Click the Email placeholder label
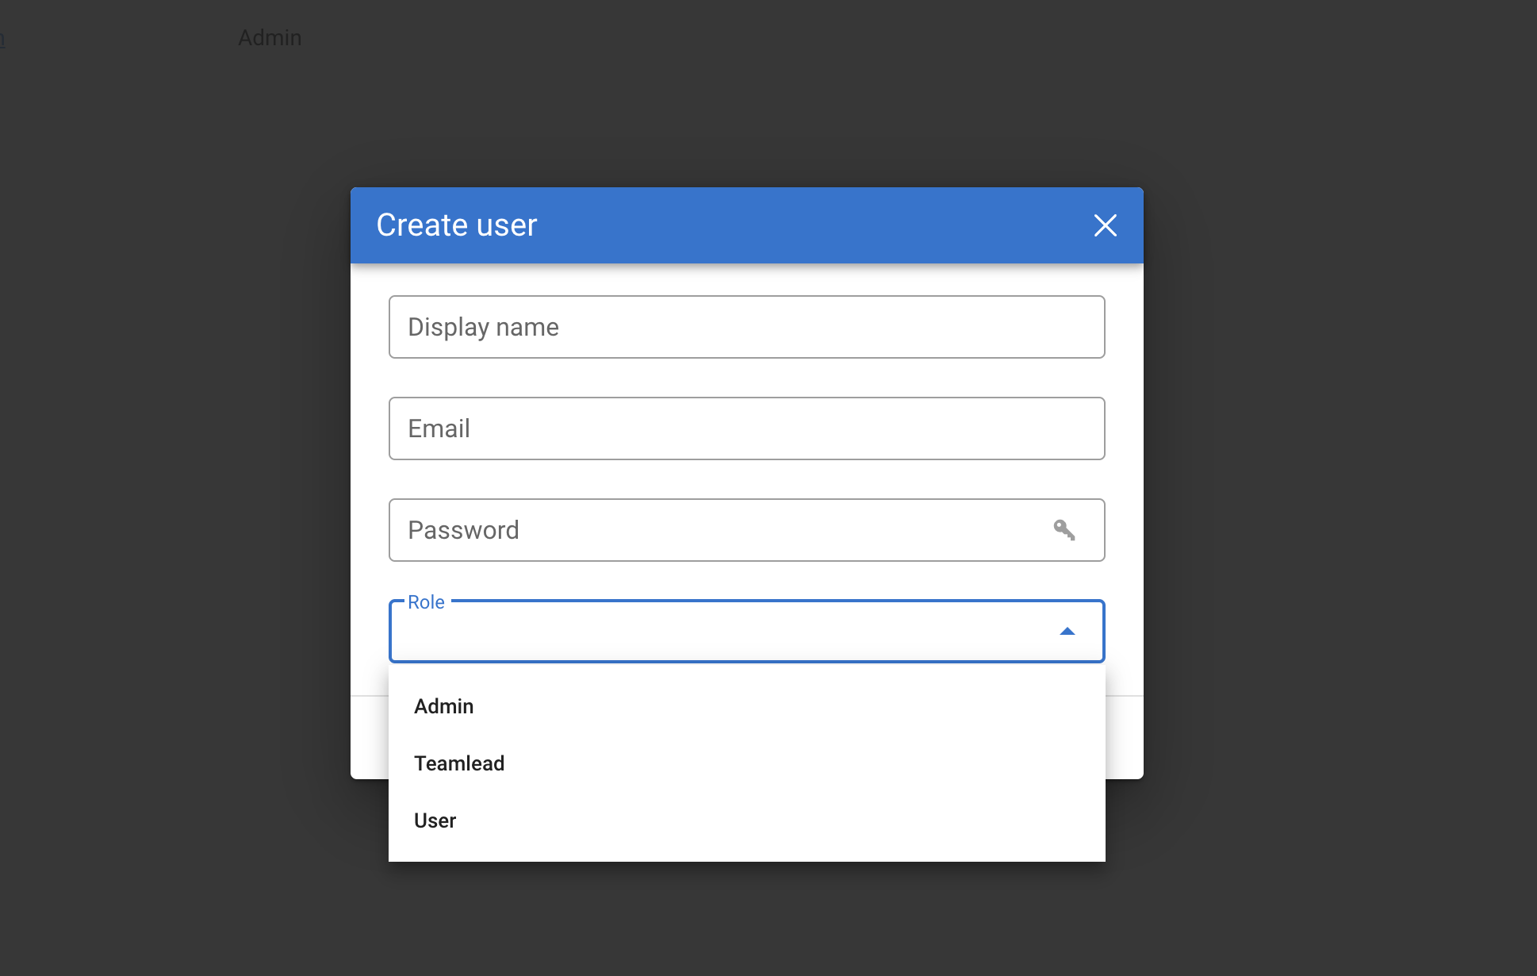The image size is (1537, 976). 439,428
